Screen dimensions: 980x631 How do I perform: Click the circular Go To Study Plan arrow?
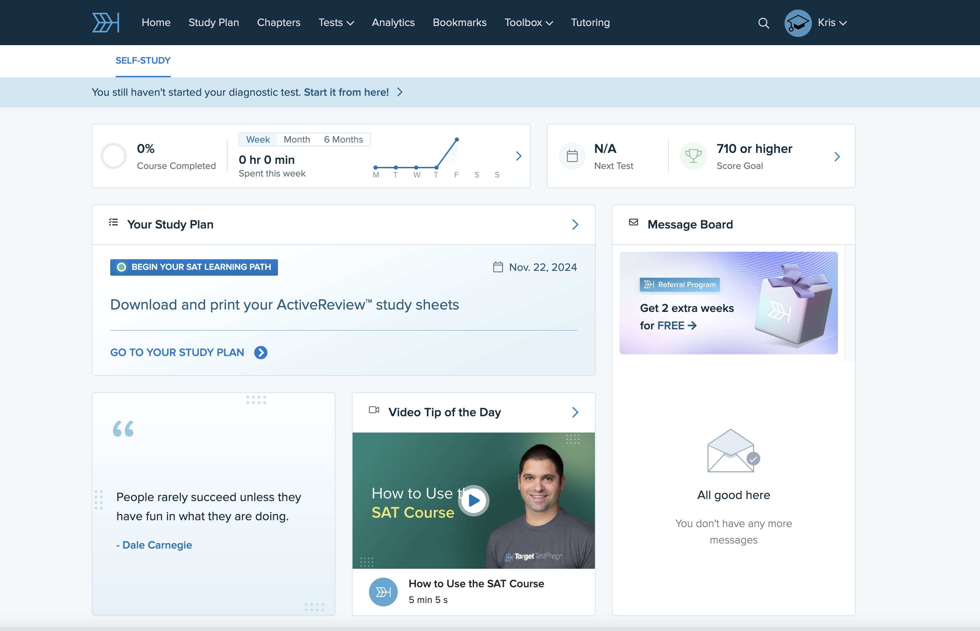click(261, 352)
